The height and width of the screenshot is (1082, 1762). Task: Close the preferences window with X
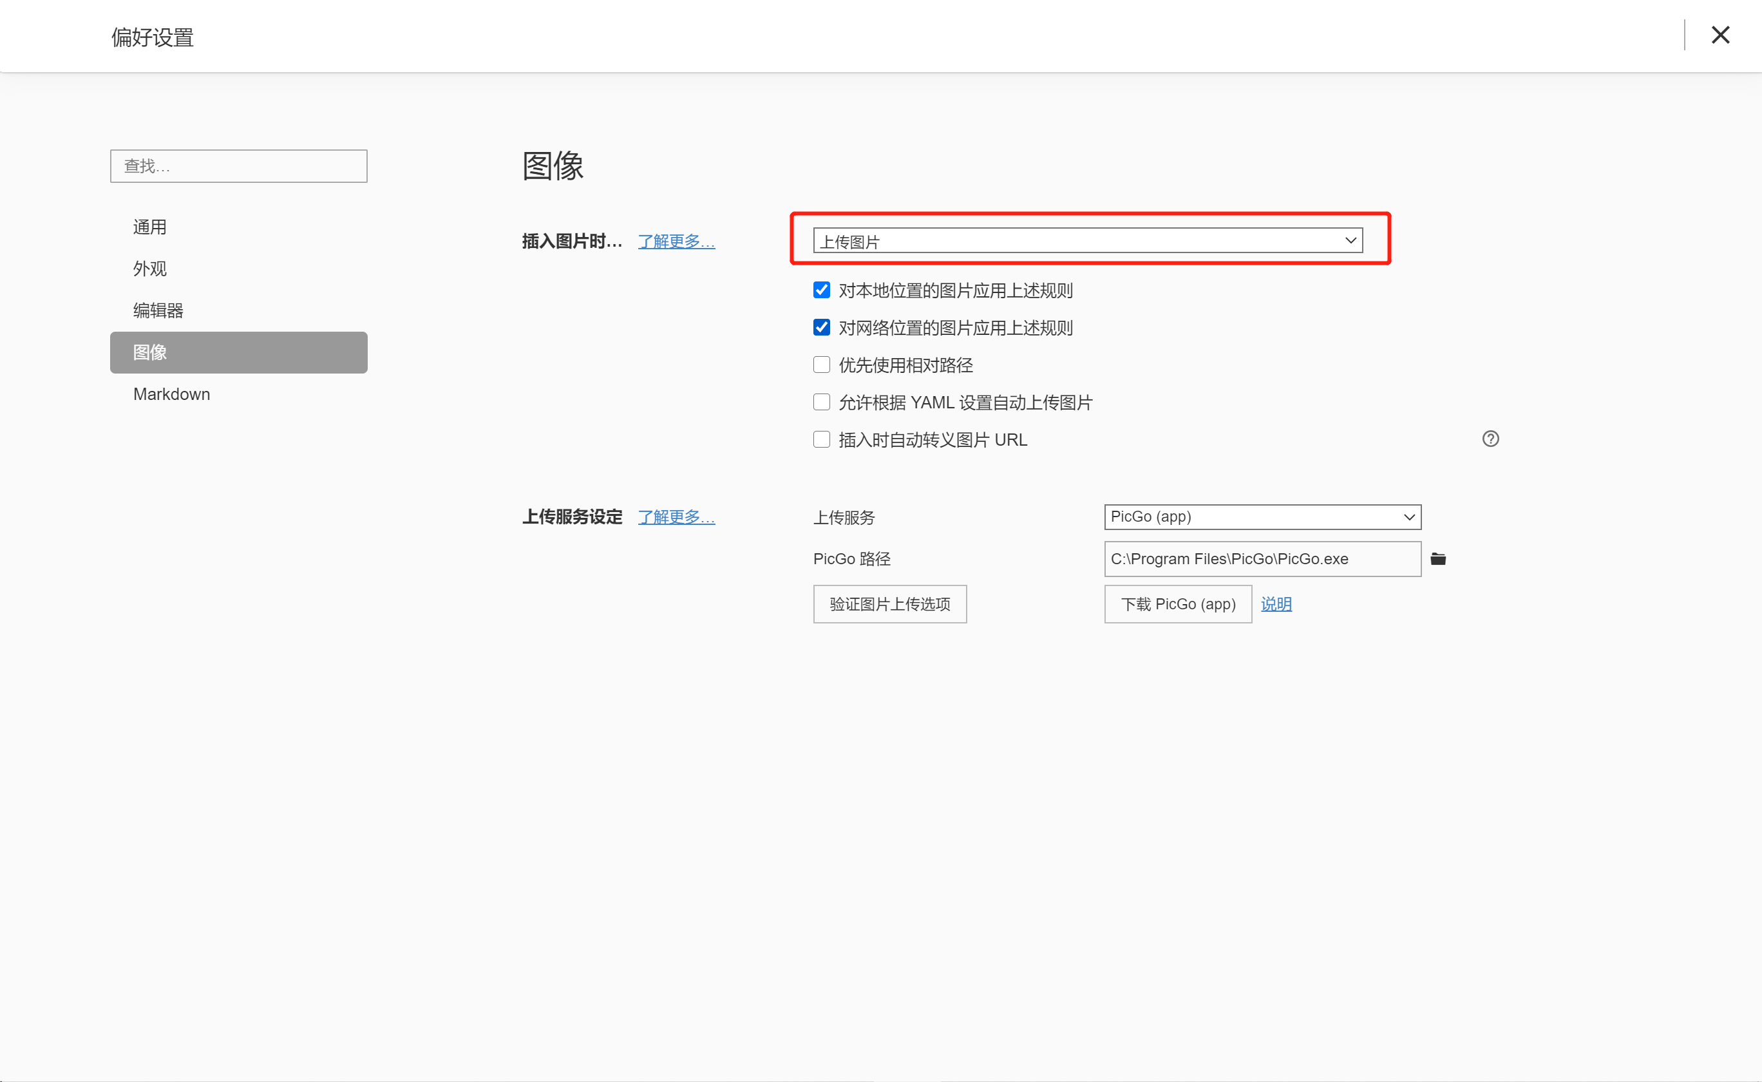(x=1719, y=35)
